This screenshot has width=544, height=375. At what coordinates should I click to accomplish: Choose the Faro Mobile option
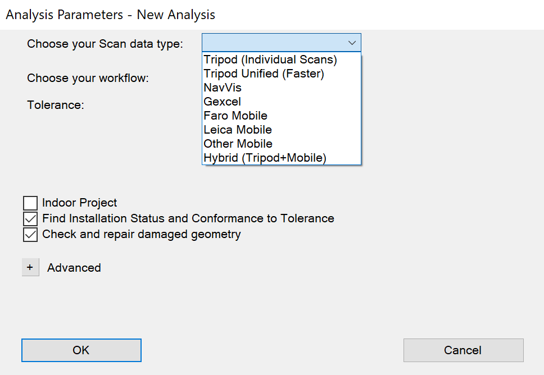(x=235, y=116)
